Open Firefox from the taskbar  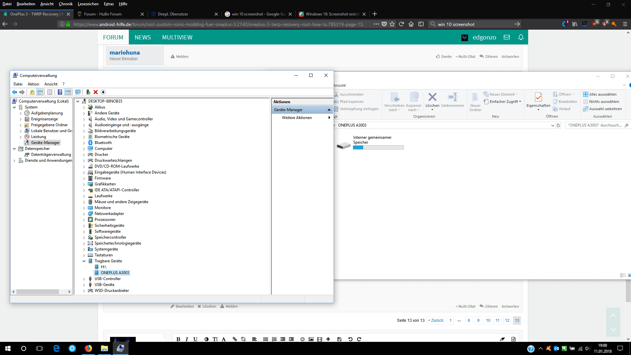88,348
